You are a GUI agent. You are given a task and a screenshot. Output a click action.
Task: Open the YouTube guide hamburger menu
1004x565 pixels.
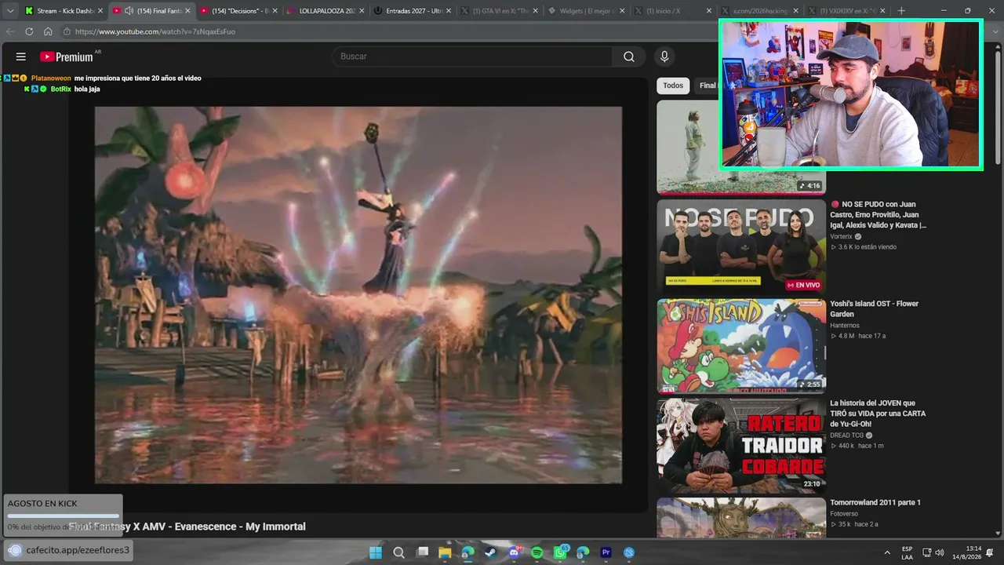click(21, 56)
